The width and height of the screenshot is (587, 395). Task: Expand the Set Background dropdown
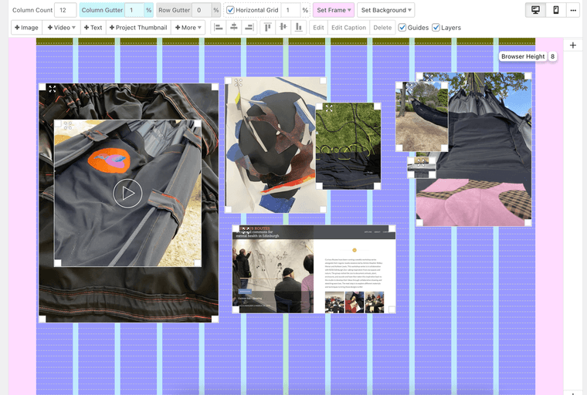[x=386, y=10]
